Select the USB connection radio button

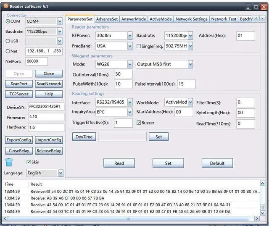[8, 41]
